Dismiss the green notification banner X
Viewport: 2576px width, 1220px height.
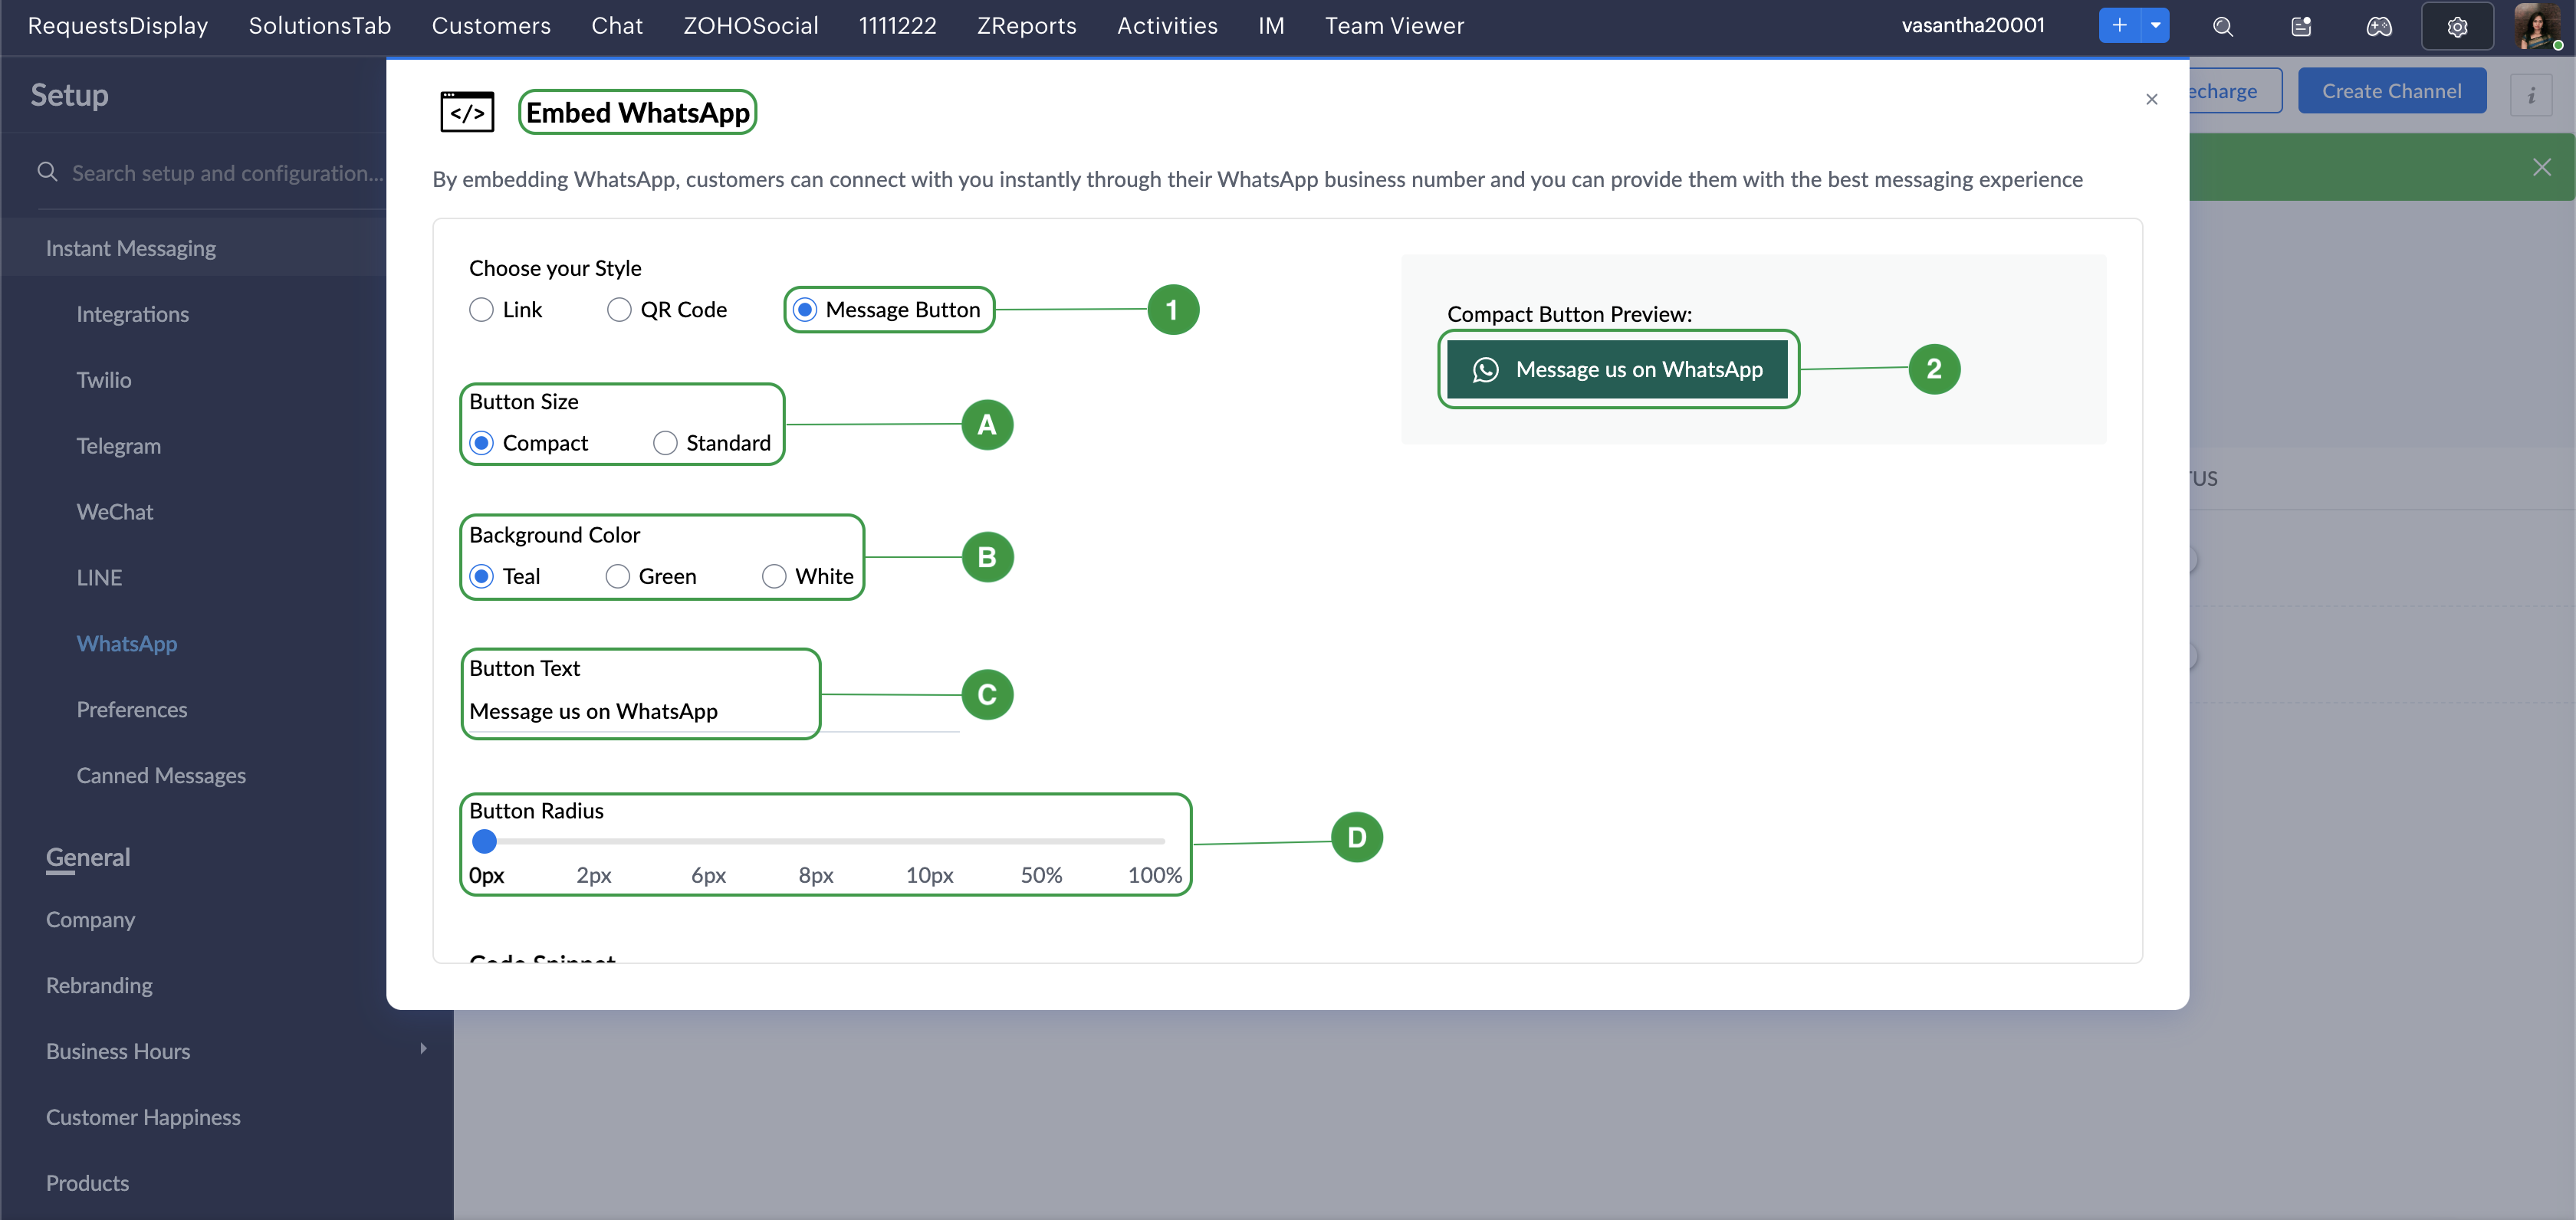(2541, 167)
